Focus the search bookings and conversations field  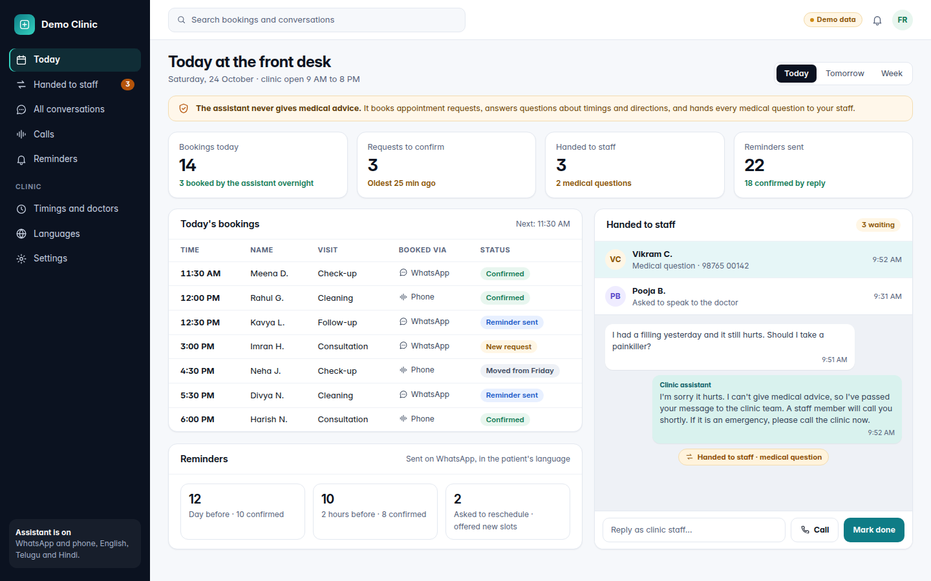pyautogui.click(x=317, y=20)
